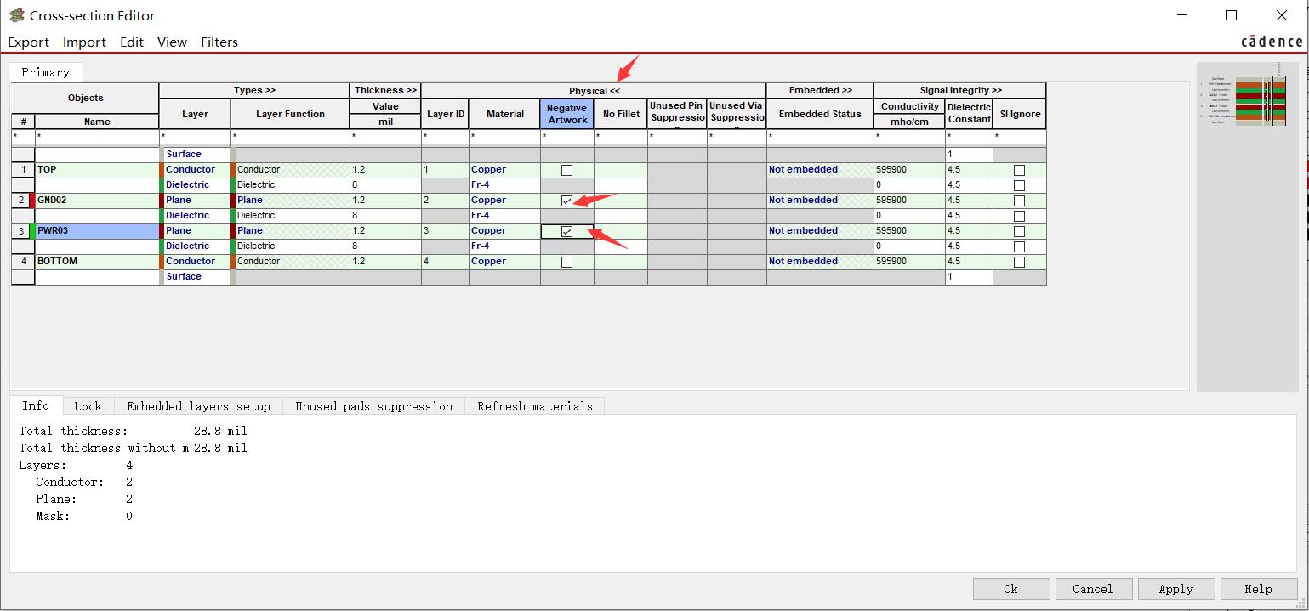1309x611 pixels.
Task: Click the Layer Function column header
Action: click(290, 114)
